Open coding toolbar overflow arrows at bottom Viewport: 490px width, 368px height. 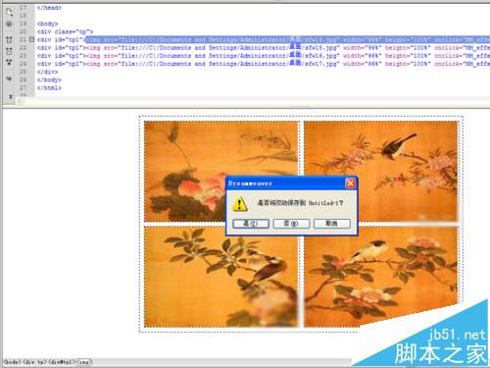(11, 97)
